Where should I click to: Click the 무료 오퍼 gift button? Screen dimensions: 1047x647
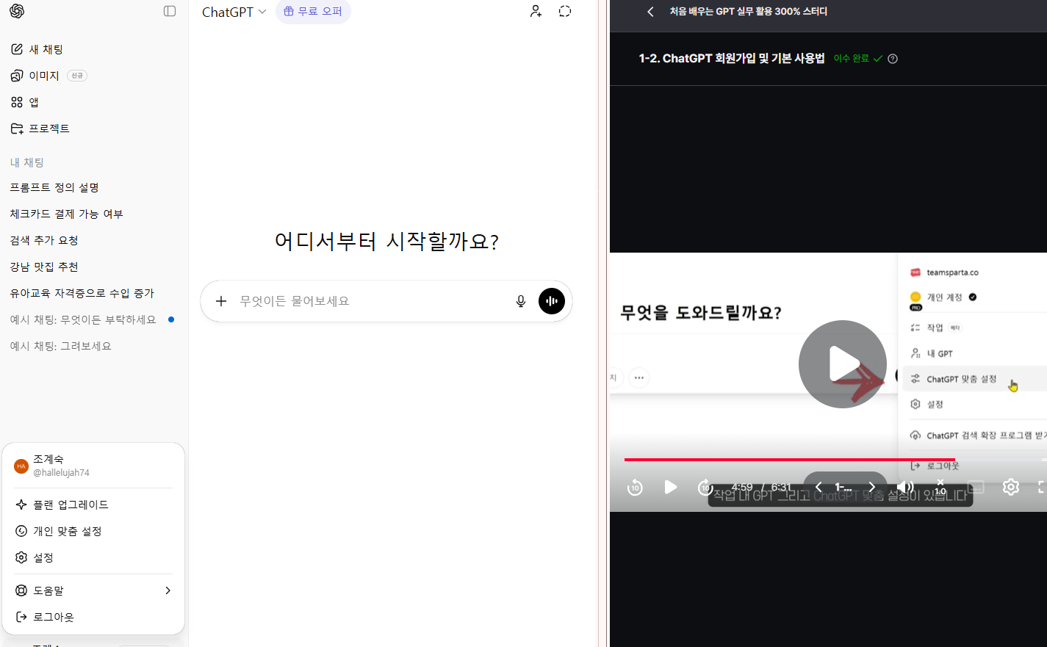(313, 11)
